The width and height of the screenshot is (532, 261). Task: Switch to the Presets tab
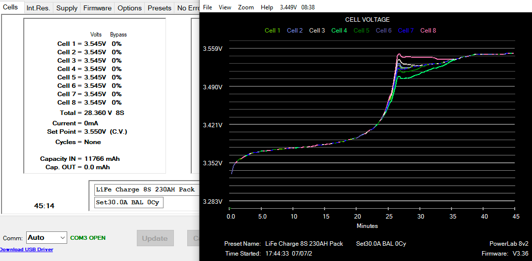[160, 8]
